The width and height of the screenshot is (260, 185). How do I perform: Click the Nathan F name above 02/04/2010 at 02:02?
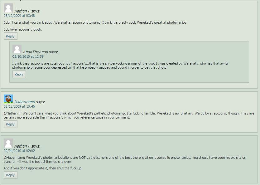tap(22, 146)
